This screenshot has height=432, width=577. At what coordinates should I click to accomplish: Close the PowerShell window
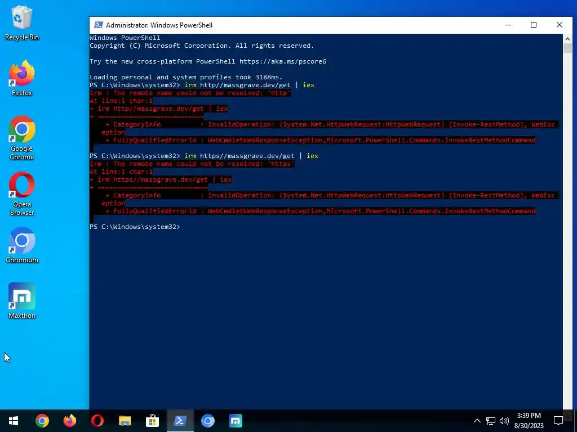[560, 25]
